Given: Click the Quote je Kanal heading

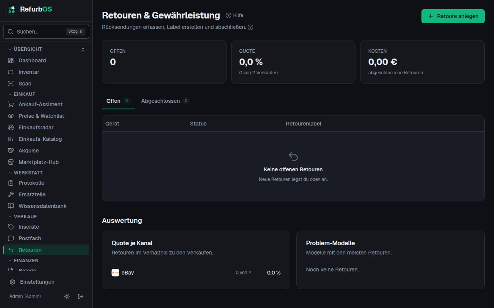Looking at the screenshot, I should click(x=132, y=243).
